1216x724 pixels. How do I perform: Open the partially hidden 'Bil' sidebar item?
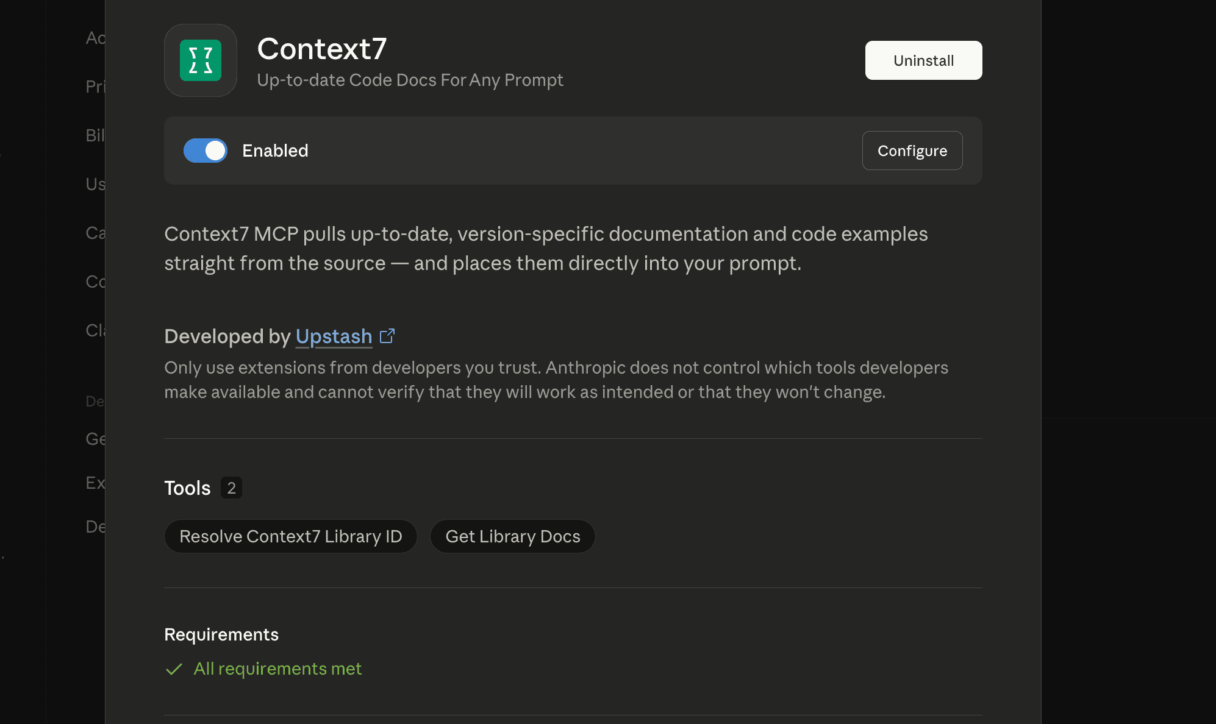(x=95, y=135)
